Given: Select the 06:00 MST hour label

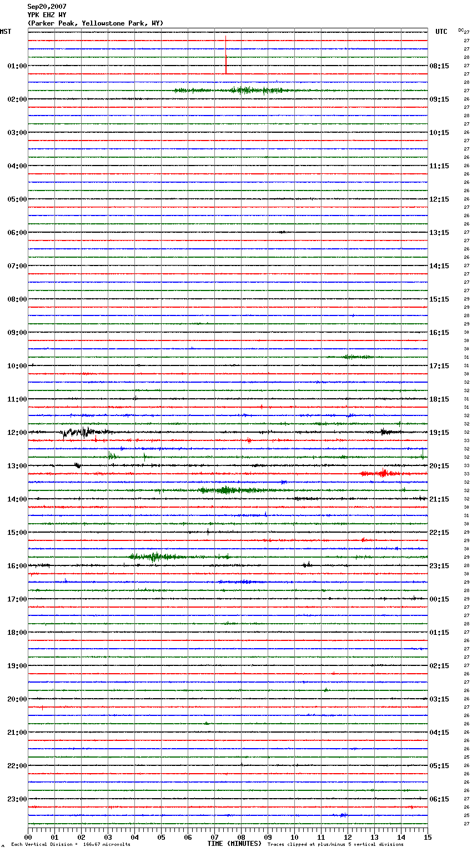Looking at the screenshot, I should [17, 233].
